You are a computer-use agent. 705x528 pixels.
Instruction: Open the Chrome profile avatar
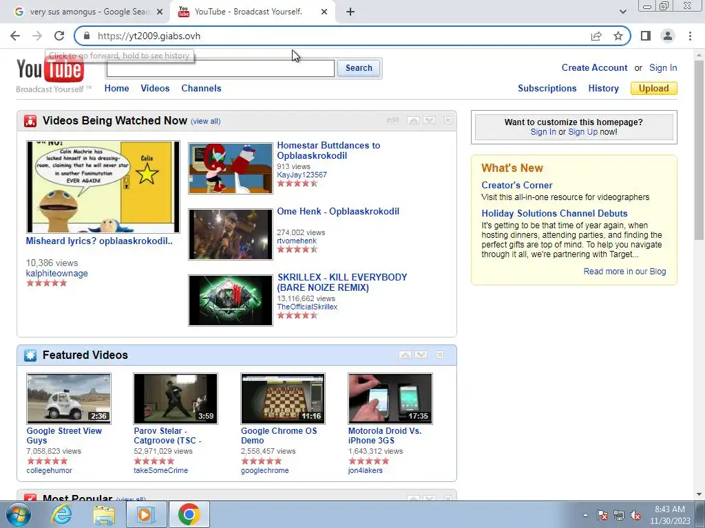[668, 36]
